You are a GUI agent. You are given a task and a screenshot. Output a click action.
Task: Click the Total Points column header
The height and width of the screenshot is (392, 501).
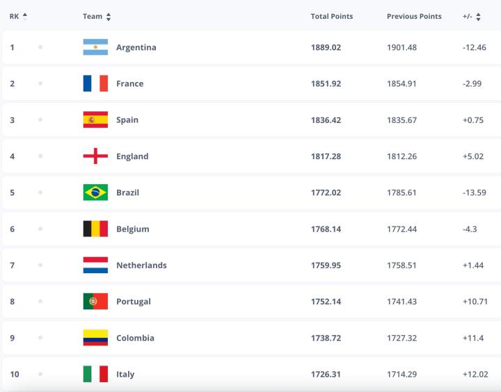331,16
